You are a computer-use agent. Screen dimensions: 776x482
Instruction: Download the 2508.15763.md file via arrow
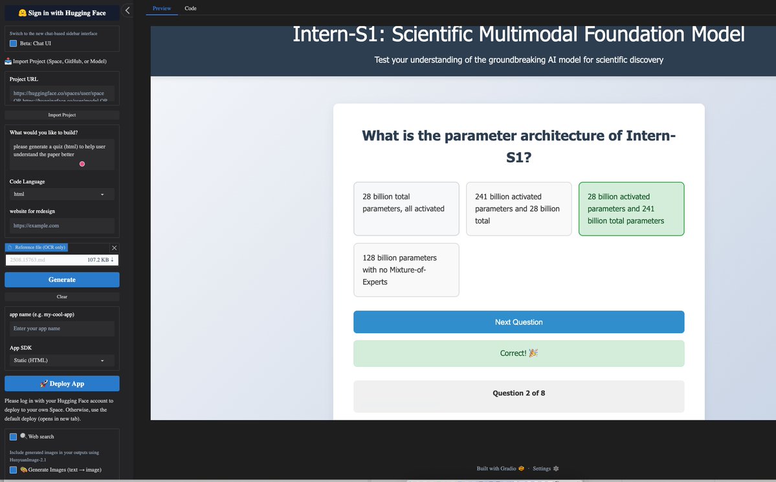113,260
